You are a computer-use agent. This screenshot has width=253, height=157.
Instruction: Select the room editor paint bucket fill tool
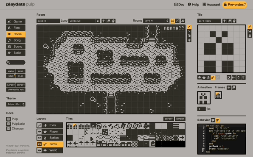tap(189, 36)
